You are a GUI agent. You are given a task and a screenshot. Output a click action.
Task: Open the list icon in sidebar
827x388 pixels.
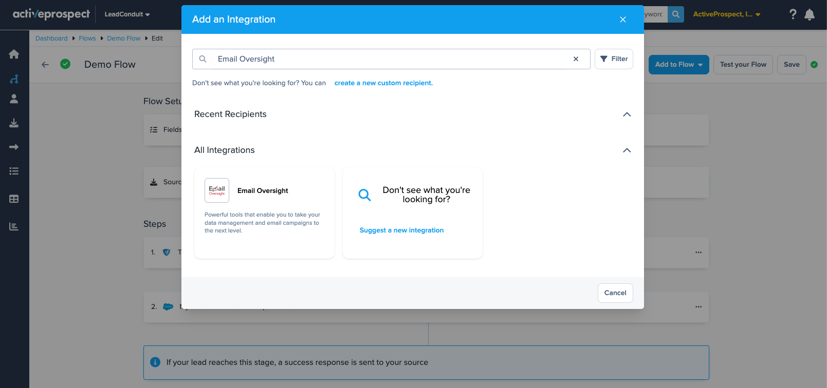pyautogui.click(x=14, y=171)
